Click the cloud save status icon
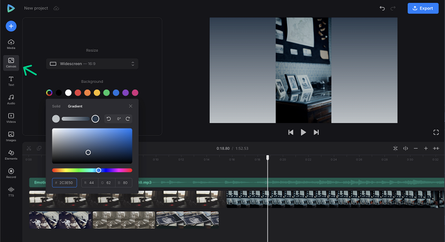 [56, 8]
